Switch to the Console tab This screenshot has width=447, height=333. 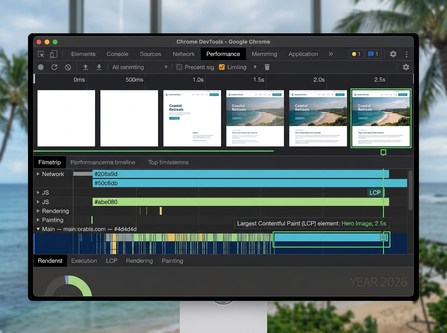(x=117, y=54)
